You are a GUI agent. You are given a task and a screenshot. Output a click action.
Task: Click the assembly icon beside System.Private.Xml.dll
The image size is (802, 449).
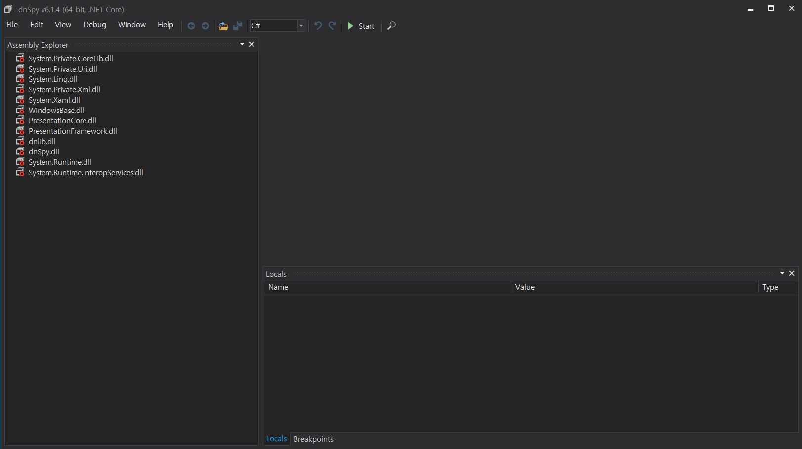coord(20,89)
